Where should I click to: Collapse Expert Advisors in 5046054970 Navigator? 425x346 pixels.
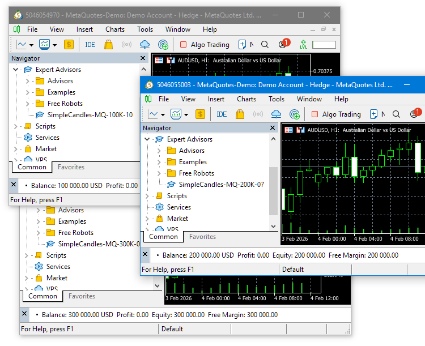[x=15, y=69]
